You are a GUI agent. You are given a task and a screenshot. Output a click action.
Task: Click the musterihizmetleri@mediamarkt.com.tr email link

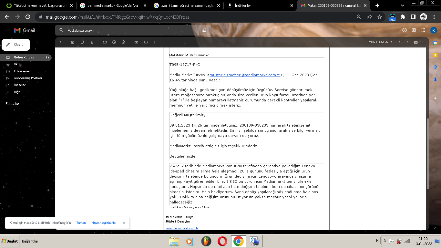click(245, 75)
